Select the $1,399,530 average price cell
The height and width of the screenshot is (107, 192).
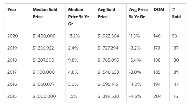(x=108, y=96)
